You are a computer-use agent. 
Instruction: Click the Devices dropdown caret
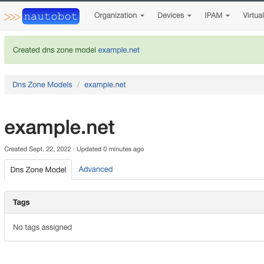click(189, 16)
